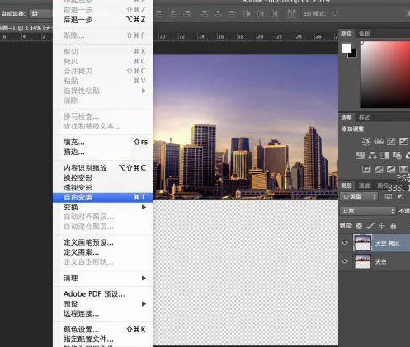The height and width of the screenshot is (347, 410).
Task: Choose 自由变换 from the menu
Action: coord(103,197)
